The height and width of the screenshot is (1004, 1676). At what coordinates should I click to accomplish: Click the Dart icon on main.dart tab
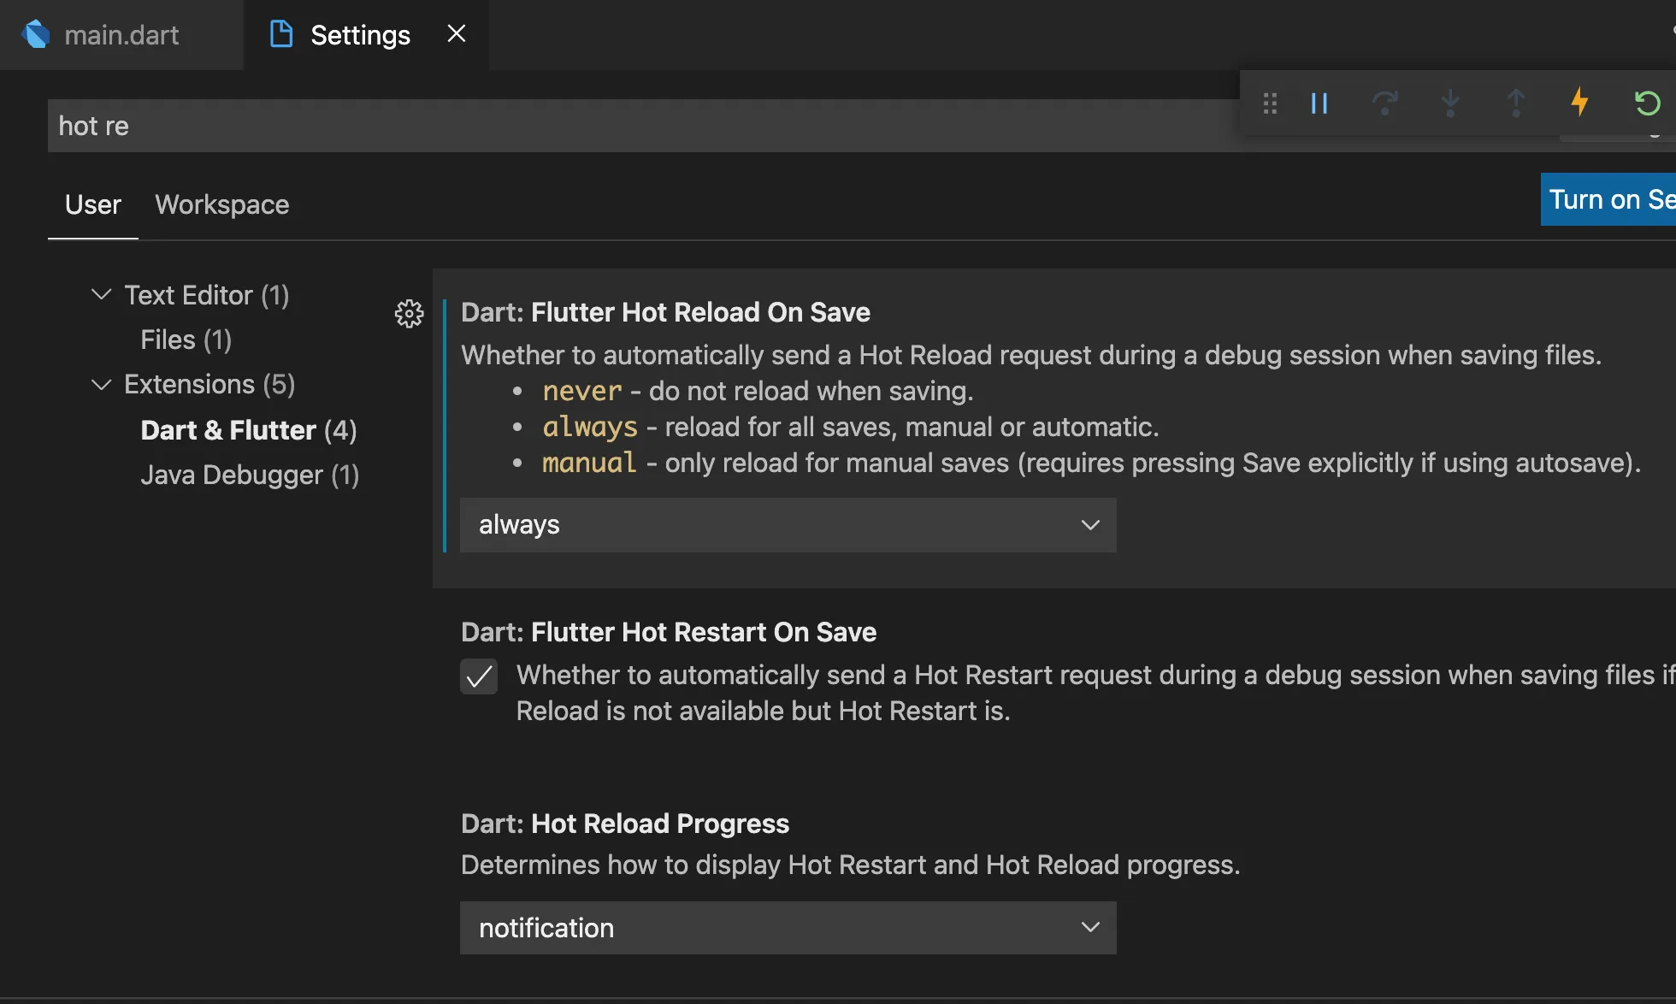(36, 35)
